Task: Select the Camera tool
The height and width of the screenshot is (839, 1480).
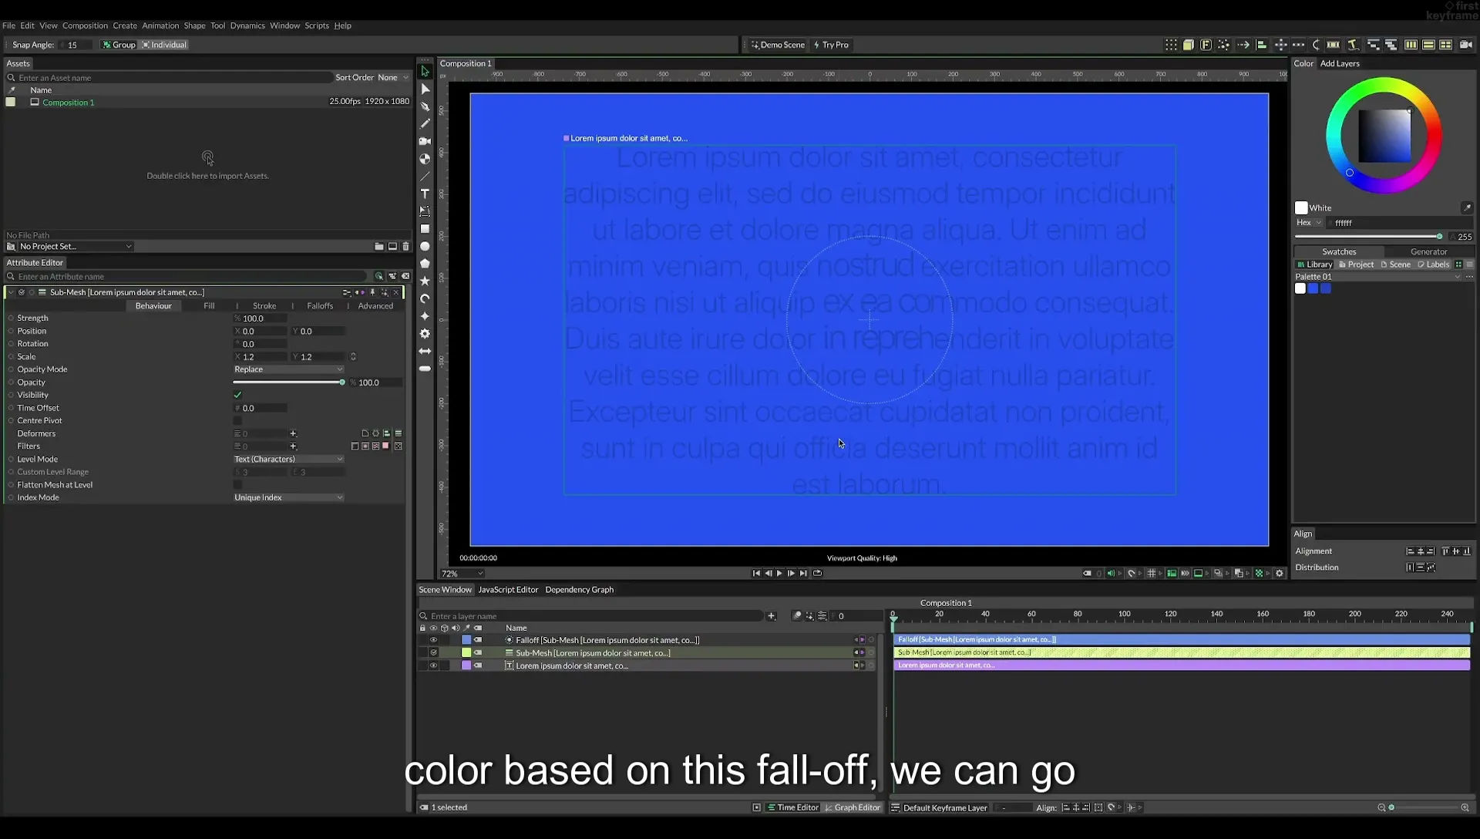Action: tap(425, 141)
